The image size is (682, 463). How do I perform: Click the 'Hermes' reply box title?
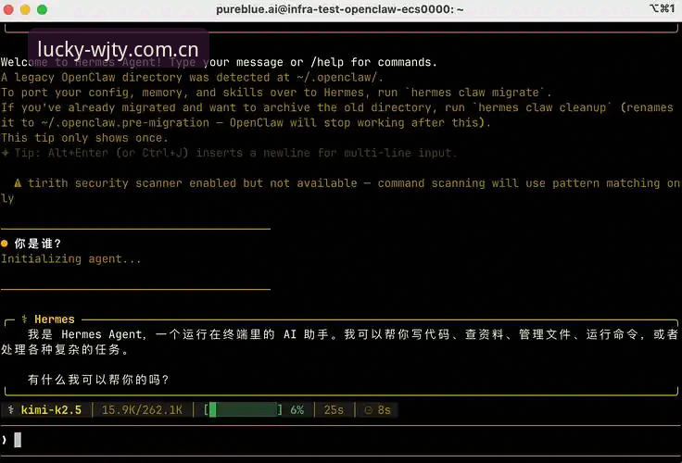(x=55, y=319)
